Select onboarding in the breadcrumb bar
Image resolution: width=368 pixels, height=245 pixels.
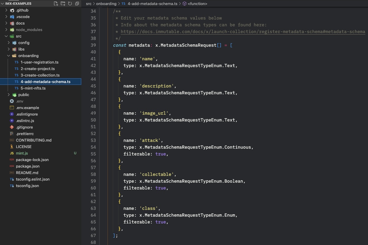tap(106, 4)
